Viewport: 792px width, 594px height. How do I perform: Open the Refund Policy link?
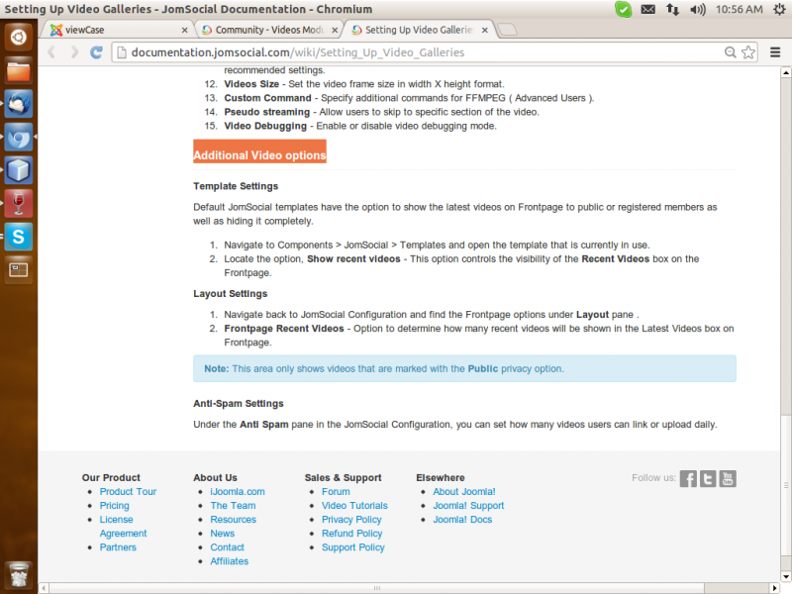point(352,534)
